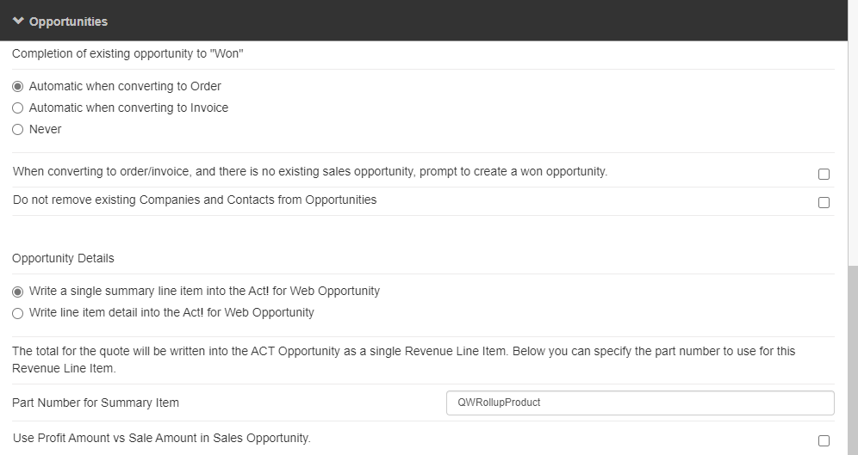Select "Automatic when converting to Order" radio
Viewport: 858px width, 455px height.
18,87
